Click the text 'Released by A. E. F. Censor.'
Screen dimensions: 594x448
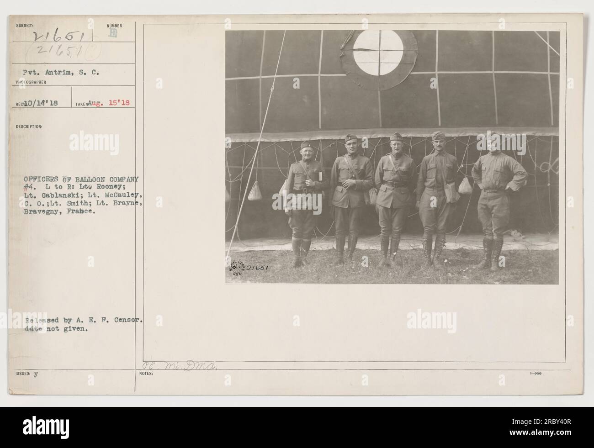[84, 320]
